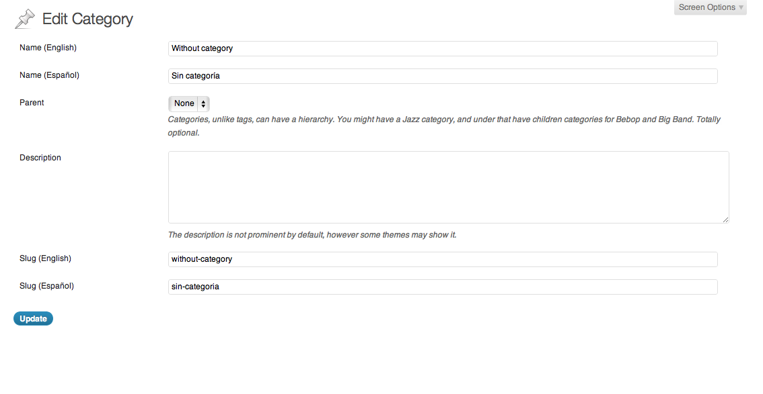763x394 pixels.
Task: Open the Screen Options panel
Action: (x=710, y=7)
